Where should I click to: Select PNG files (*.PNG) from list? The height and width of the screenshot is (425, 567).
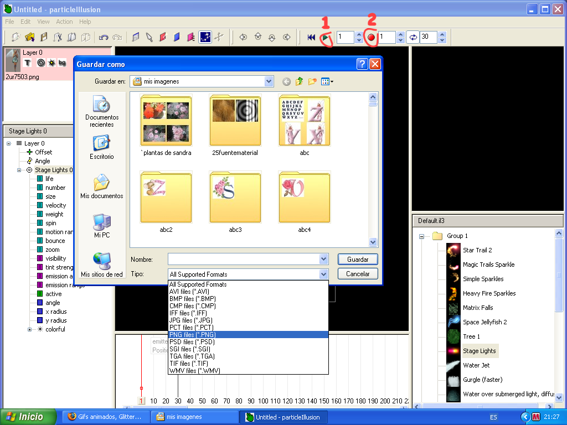tap(249, 335)
